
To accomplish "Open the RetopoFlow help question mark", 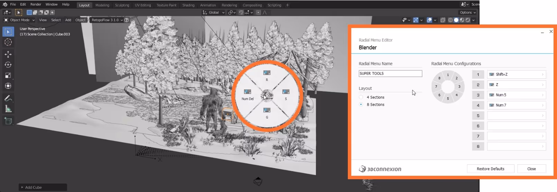I will (127, 20).
